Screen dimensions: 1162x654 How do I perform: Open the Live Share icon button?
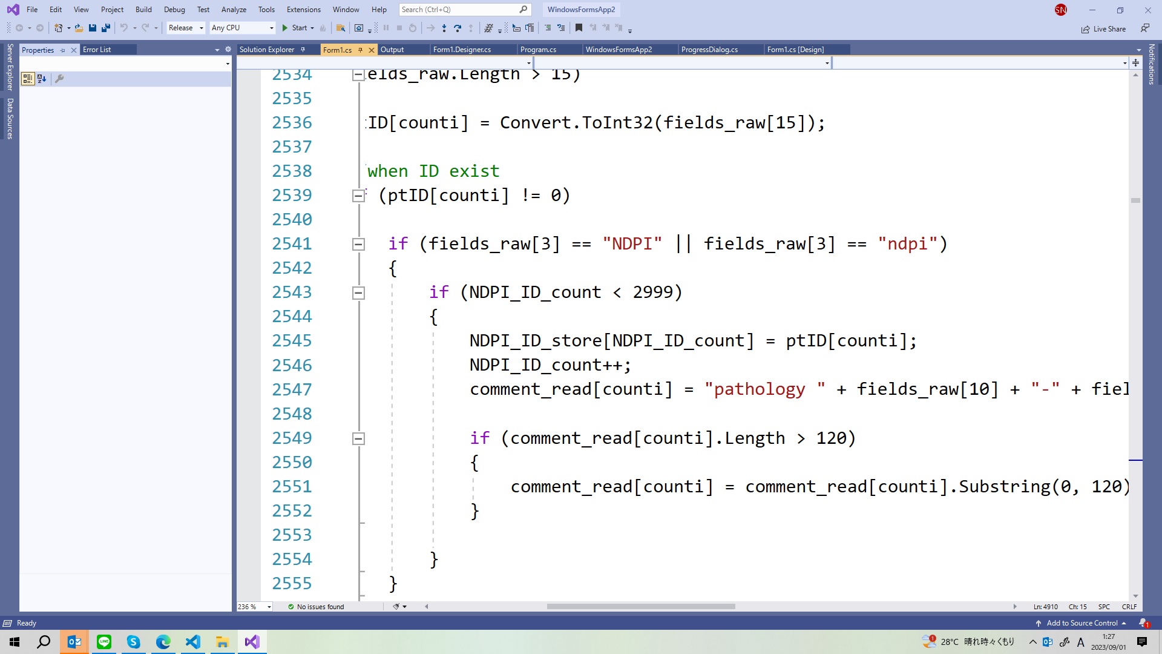click(1103, 28)
